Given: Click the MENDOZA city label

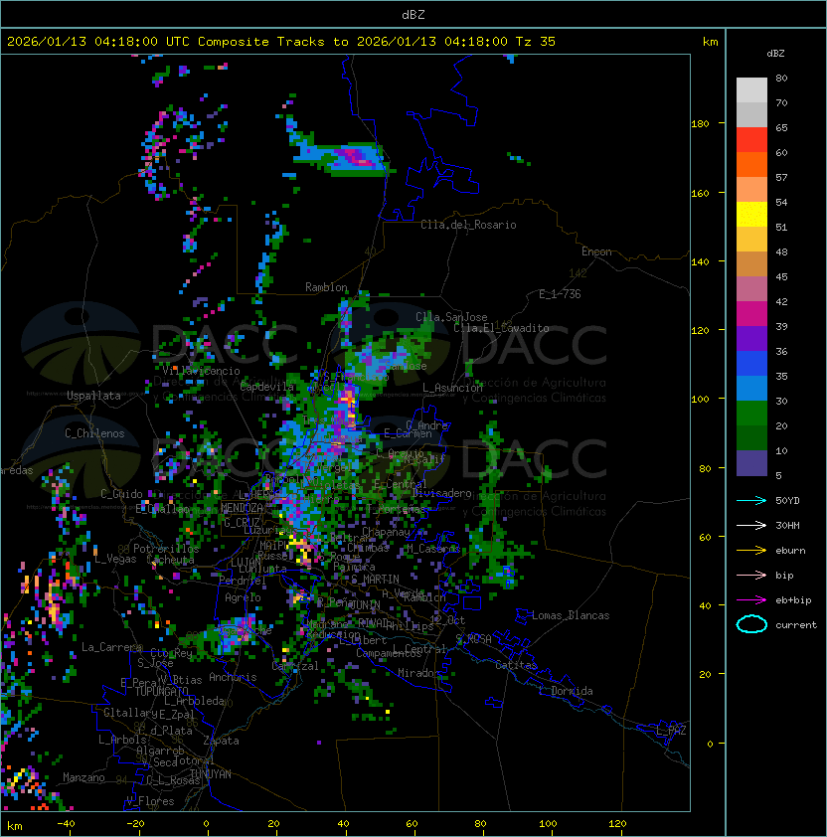Looking at the screenshot, I should [x=242, y=508].
